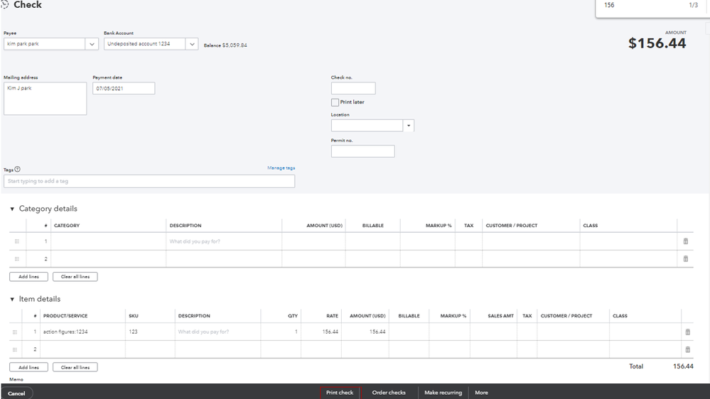Click the Permit no. input field
This screenshot has height=399, width=710.
pyautogui.click(x=362, y=151)
